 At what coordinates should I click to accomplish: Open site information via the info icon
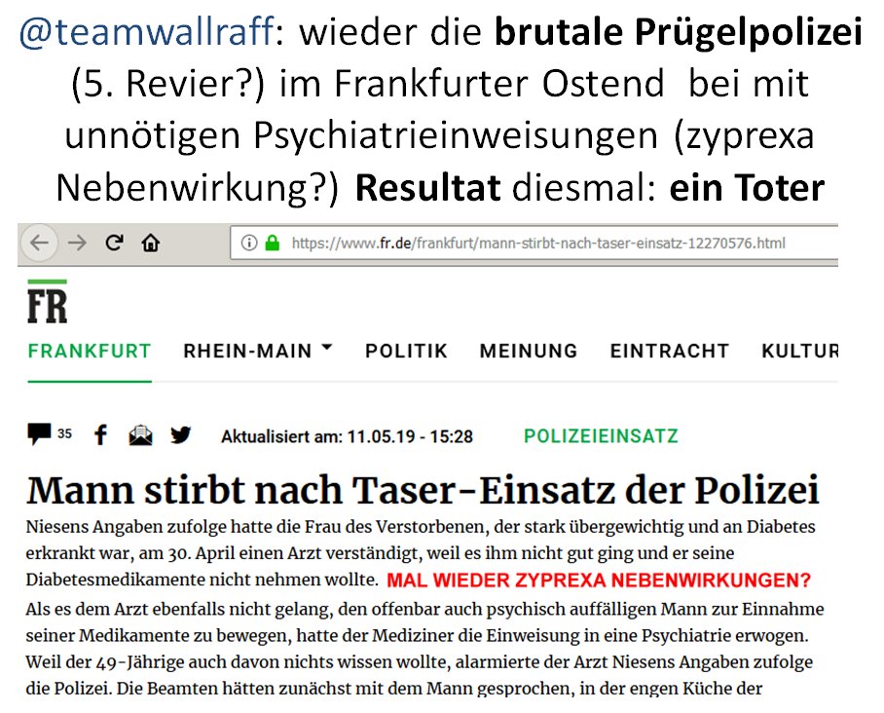click(249, 244)
